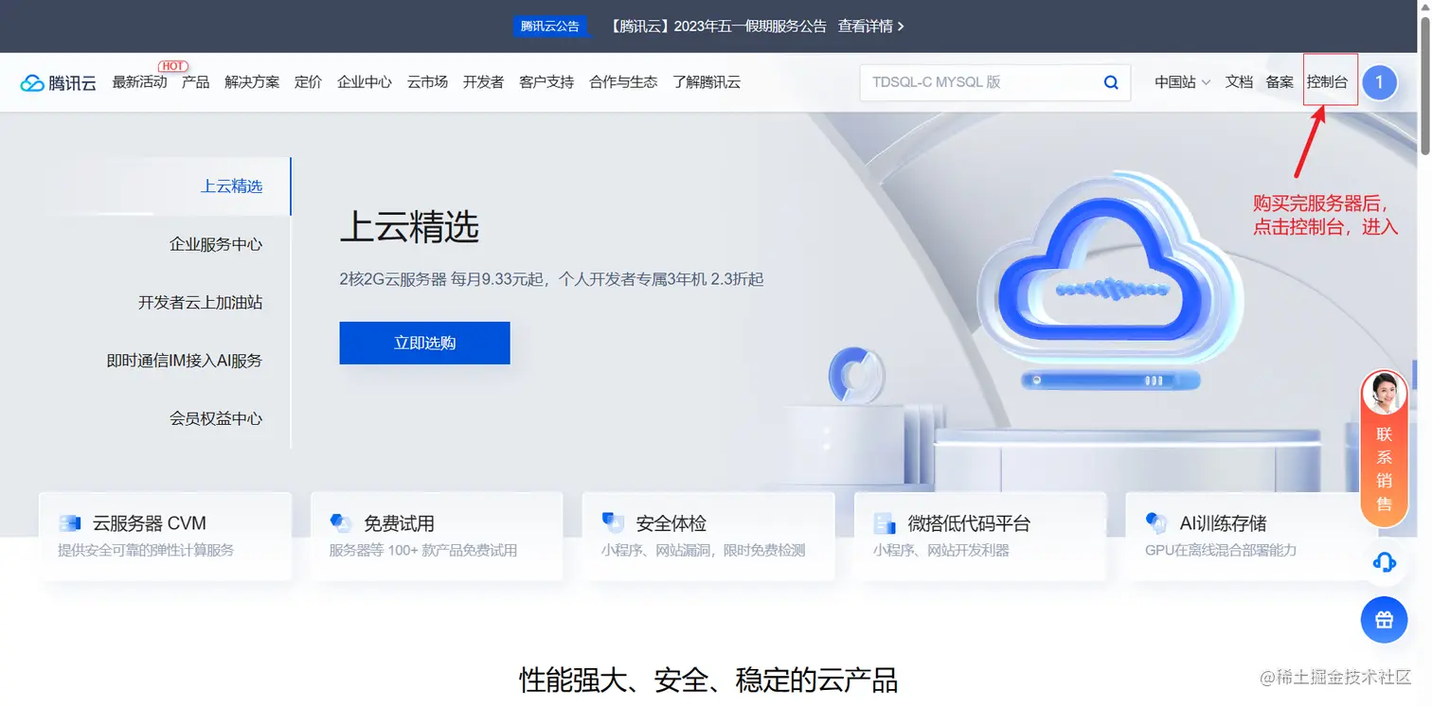Open the 了解腾讯云 menu item
Screen dimensions: 1432x707
(x=707, y=82)
